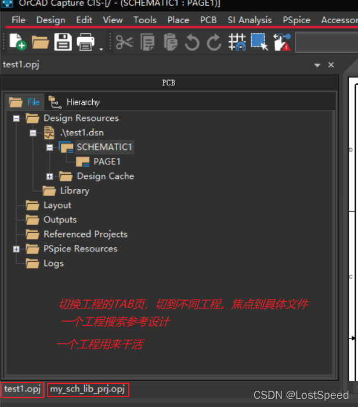Click the empty toolbar search field
The image size is (358, 407).
[x=327, y=42]
